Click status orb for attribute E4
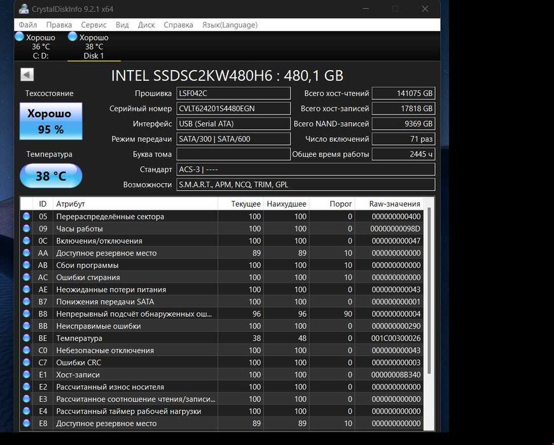 pos(27,411)
